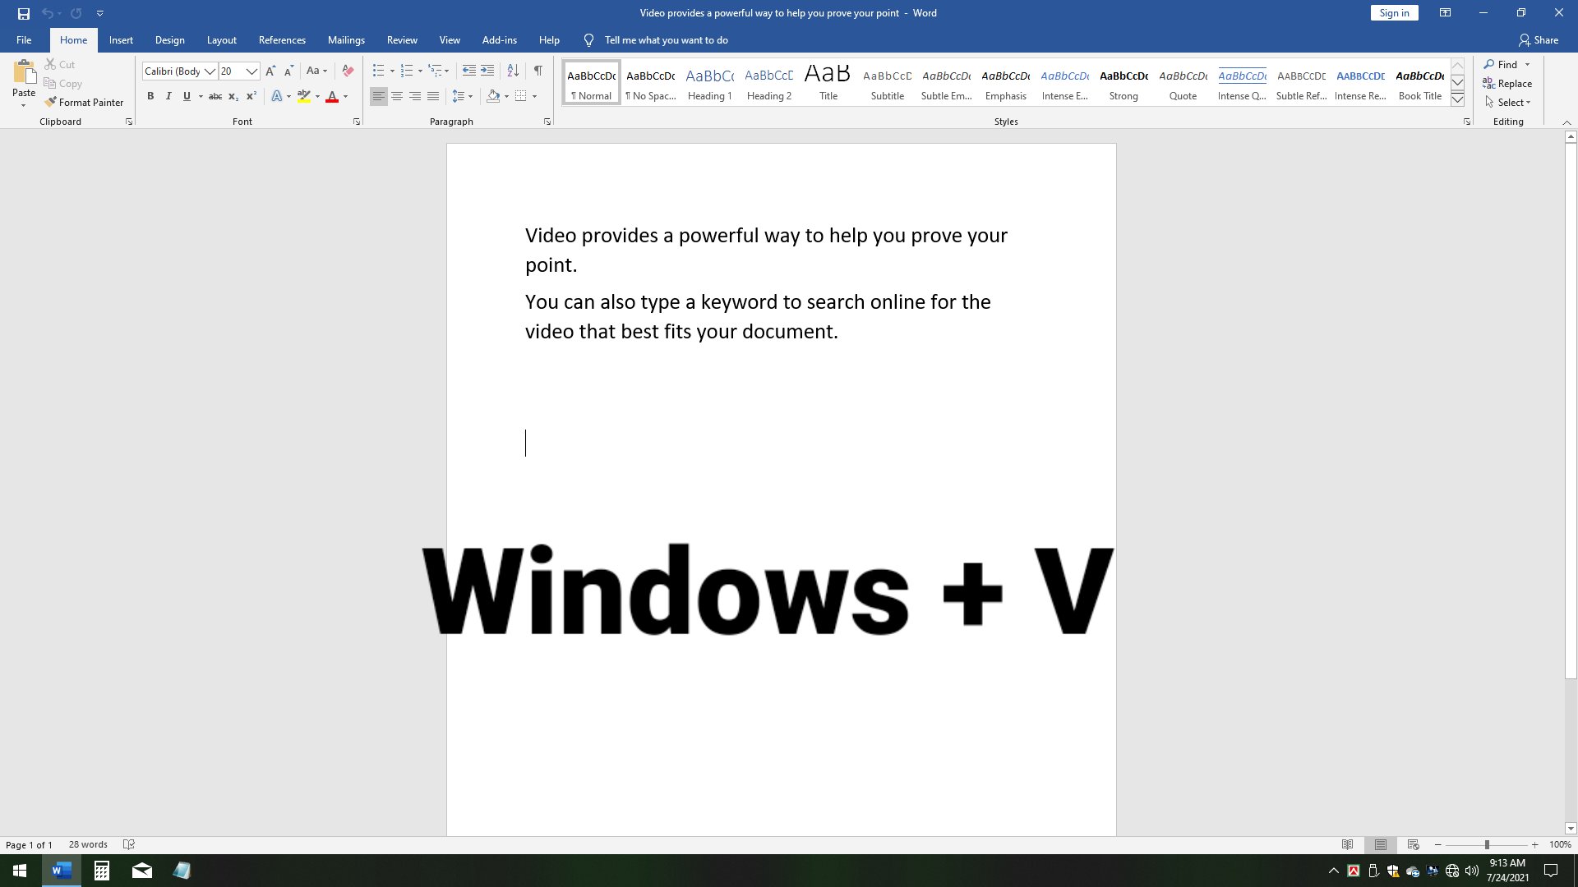Viewport: 1578px width, 887px height.
Task: Expand the font name dropdown
Action: [x=210, y=71]
